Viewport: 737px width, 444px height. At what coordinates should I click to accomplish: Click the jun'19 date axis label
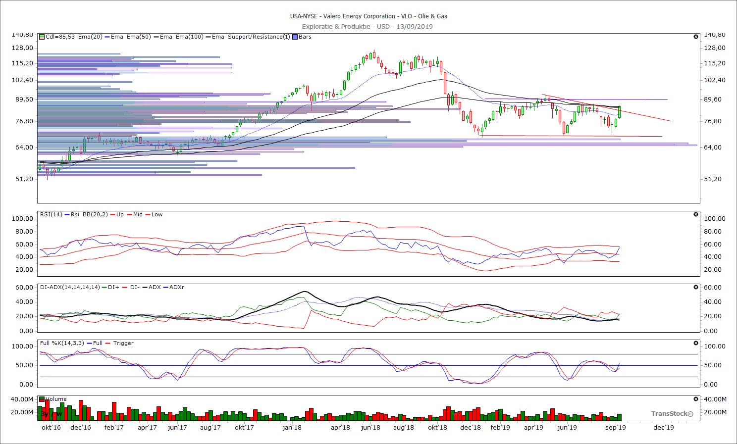point(567,428)
